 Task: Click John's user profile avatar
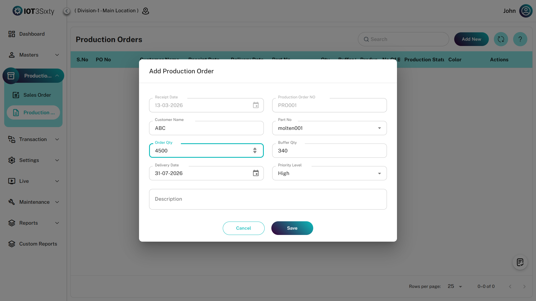[x=526, y=11]
